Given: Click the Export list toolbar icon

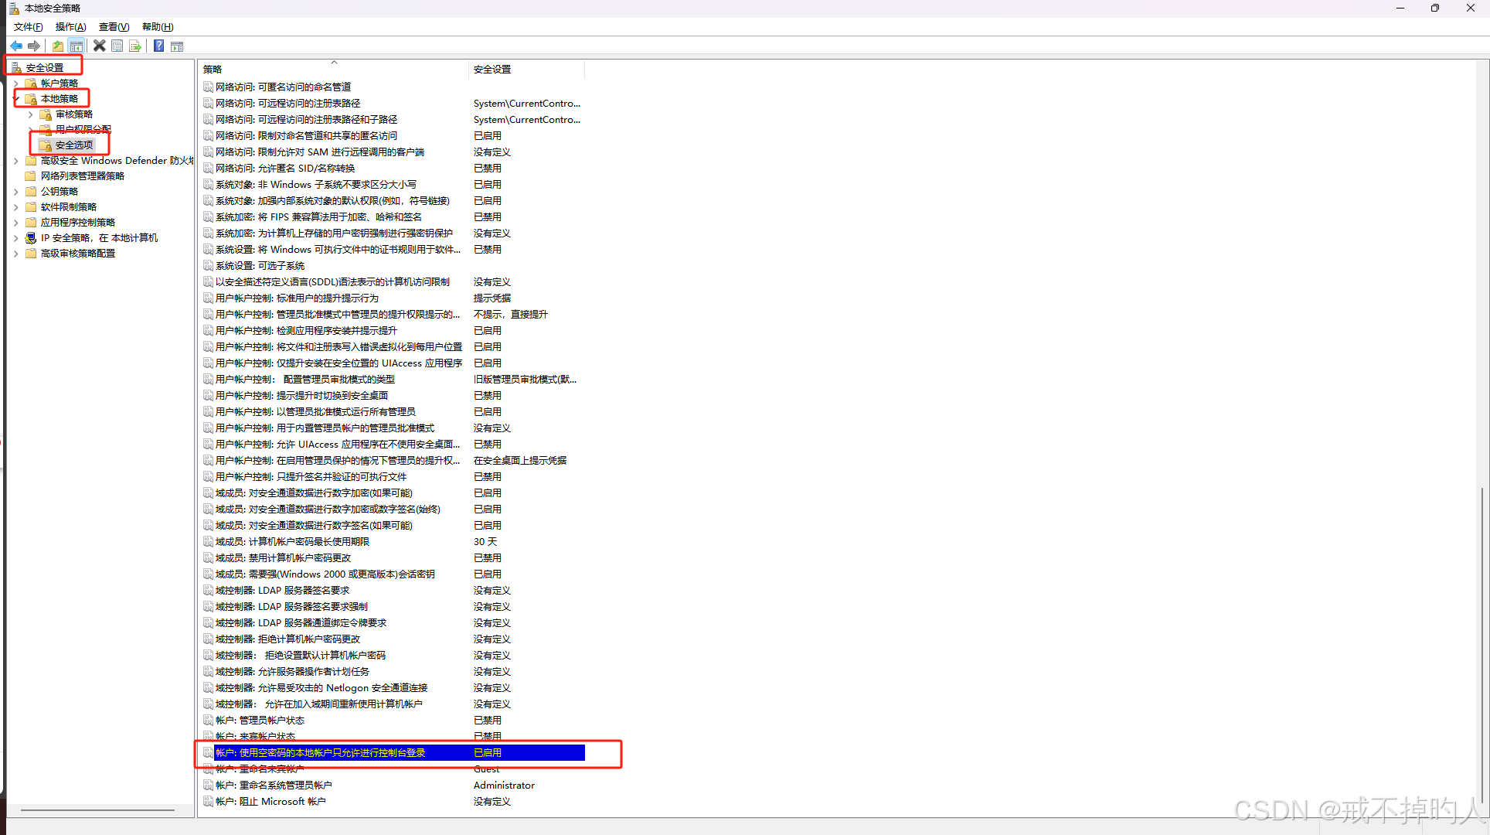Looking at the screenshot, I should coord(135,46).
